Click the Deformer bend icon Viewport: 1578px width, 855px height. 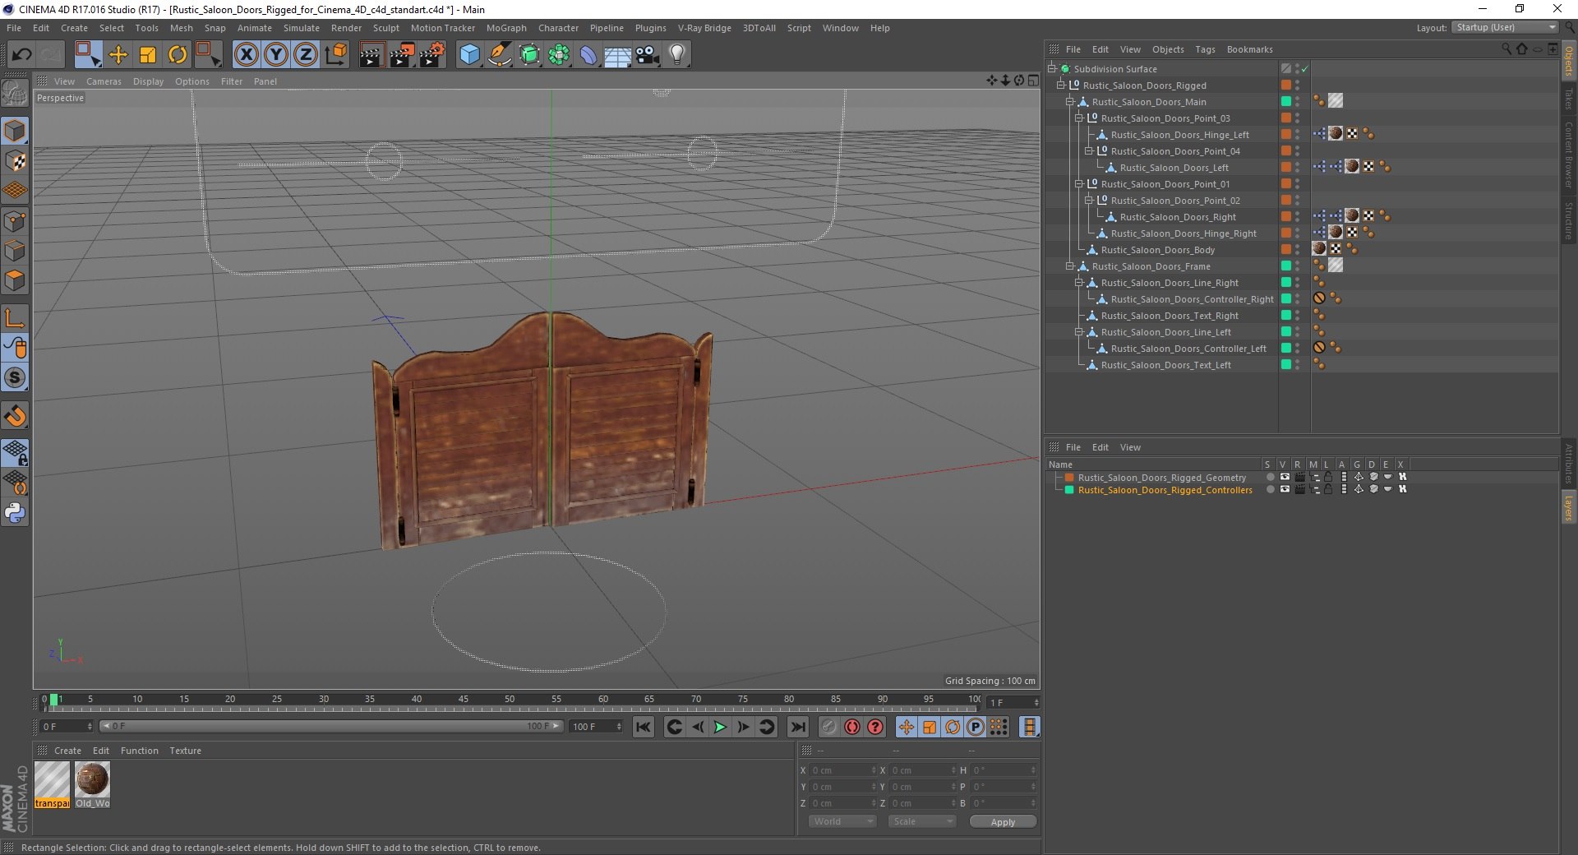click(x=588, y=55)
